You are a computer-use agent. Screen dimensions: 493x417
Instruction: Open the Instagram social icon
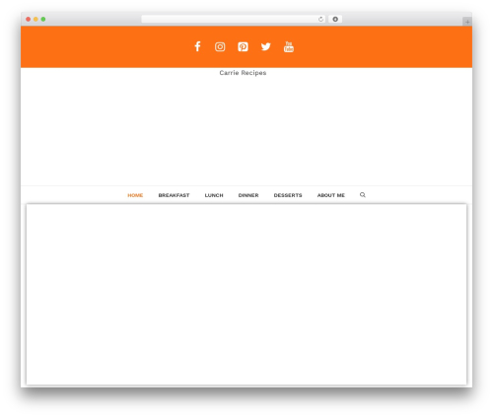tap(220, 46)
